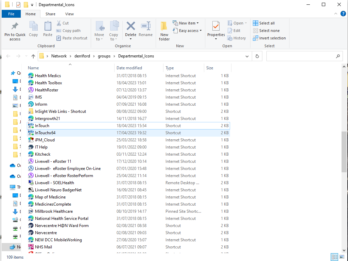348x261 pixels.
Task: Click Network in the address breadcrumb
Action: click(x=59, y=56)
